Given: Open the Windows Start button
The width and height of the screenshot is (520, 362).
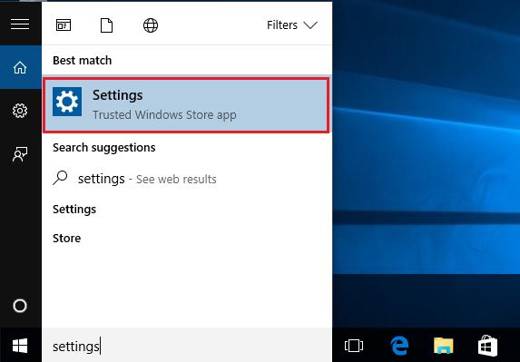Looking at the screenshot, I should click(20, 346).
